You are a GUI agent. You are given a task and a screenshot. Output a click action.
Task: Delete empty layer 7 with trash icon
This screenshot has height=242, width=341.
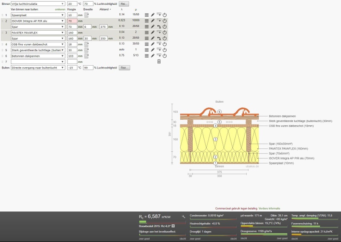159,62
